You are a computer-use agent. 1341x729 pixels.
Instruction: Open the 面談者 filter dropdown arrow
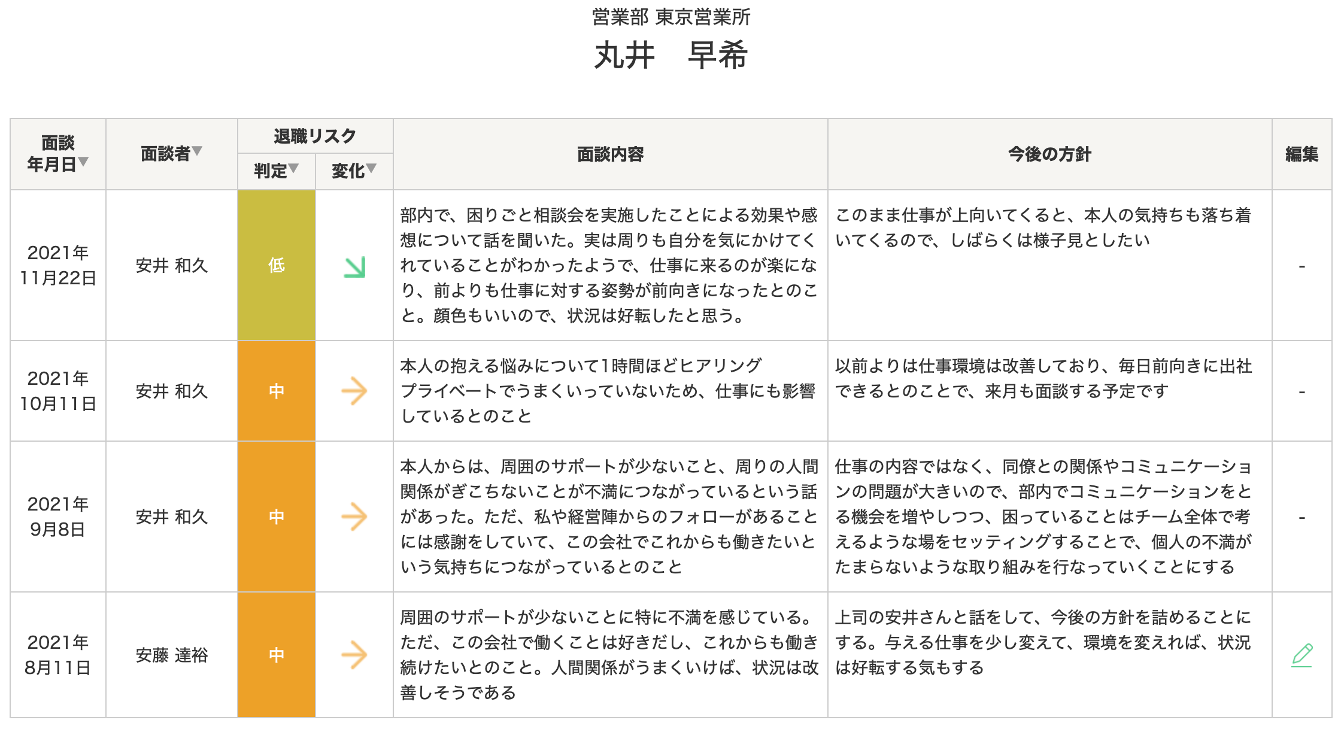pyautogui.click(x=197, y=151)
